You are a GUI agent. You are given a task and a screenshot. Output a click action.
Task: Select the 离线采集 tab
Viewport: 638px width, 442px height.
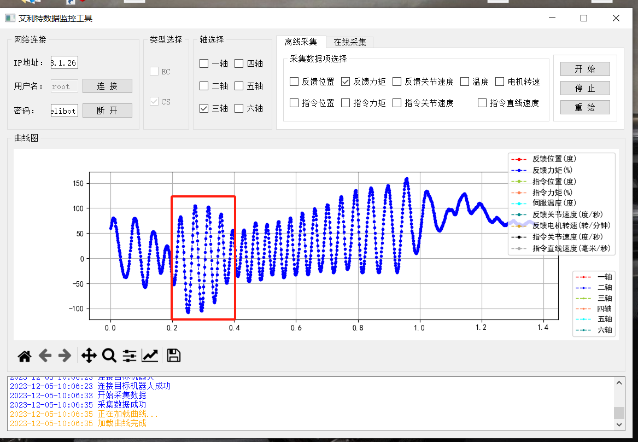(x=301, y=42)
